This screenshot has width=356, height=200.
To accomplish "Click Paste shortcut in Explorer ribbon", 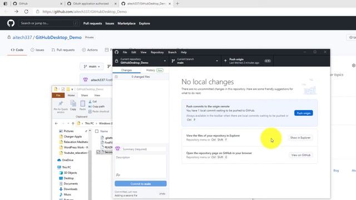I will pos(99,111).
